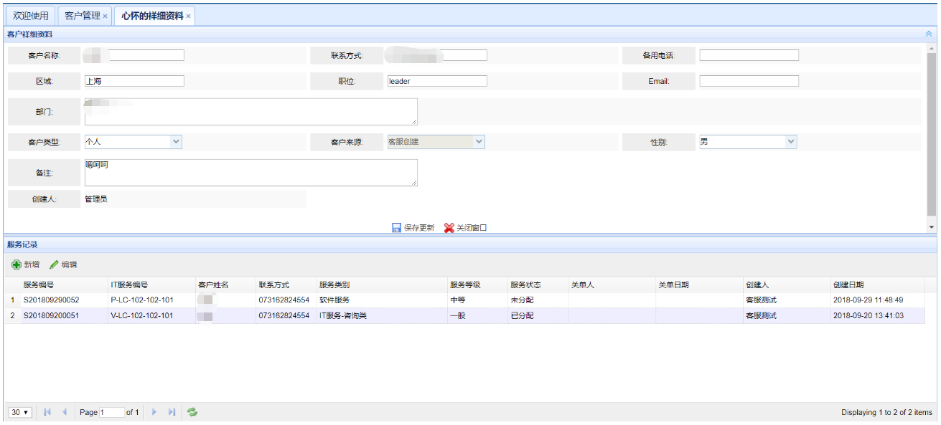Image resolution: width=941 pixels, height=425 pixels.
Task: Click the red X 关闭窗口 icon
Action: click(449, 228)
